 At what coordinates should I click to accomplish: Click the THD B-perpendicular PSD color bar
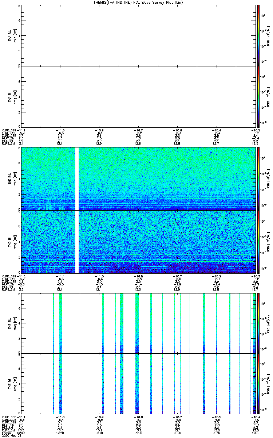point(258,178)
